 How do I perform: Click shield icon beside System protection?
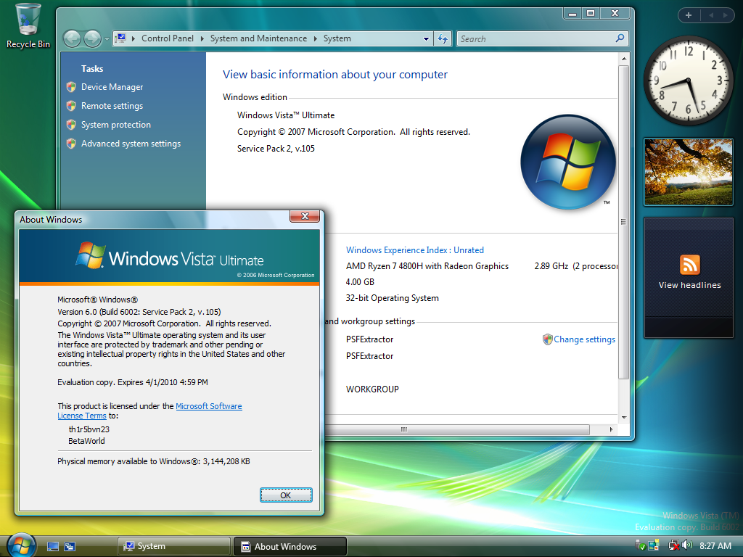71,125
